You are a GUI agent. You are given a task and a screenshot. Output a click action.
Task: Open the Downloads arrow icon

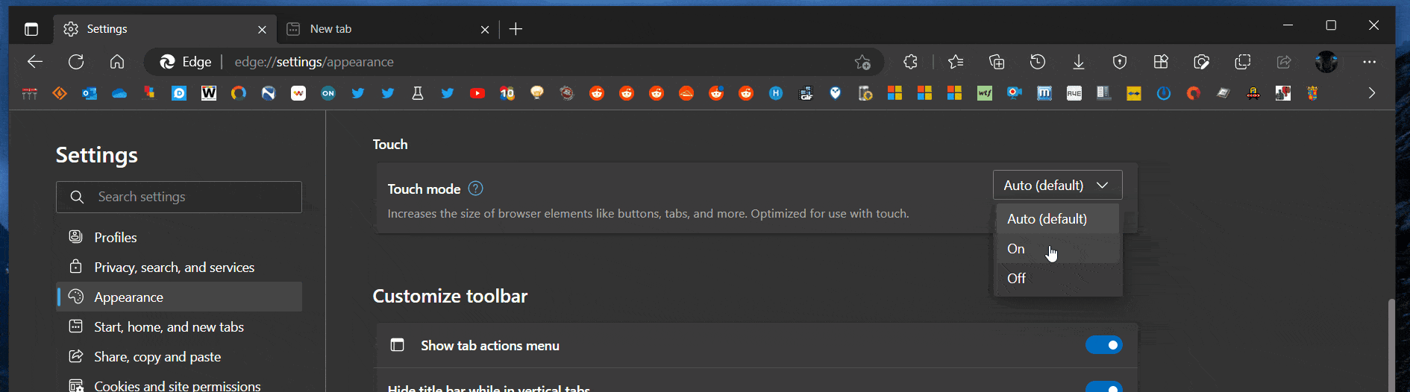[1079, 62]
